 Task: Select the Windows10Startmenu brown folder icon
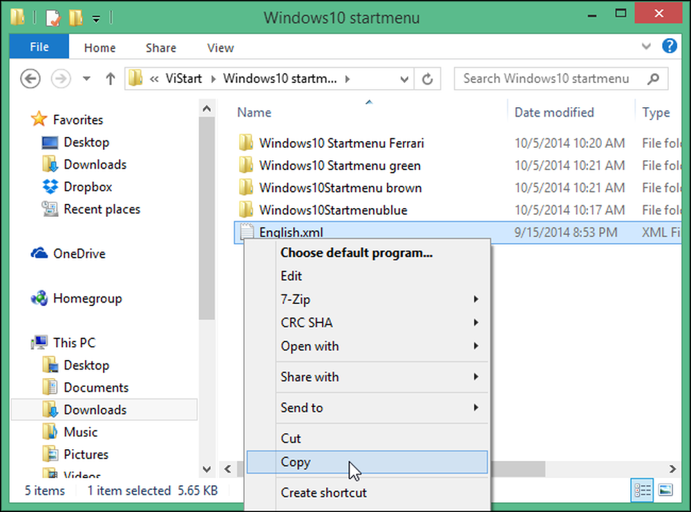pyautogui.click(x=246, y=188)
